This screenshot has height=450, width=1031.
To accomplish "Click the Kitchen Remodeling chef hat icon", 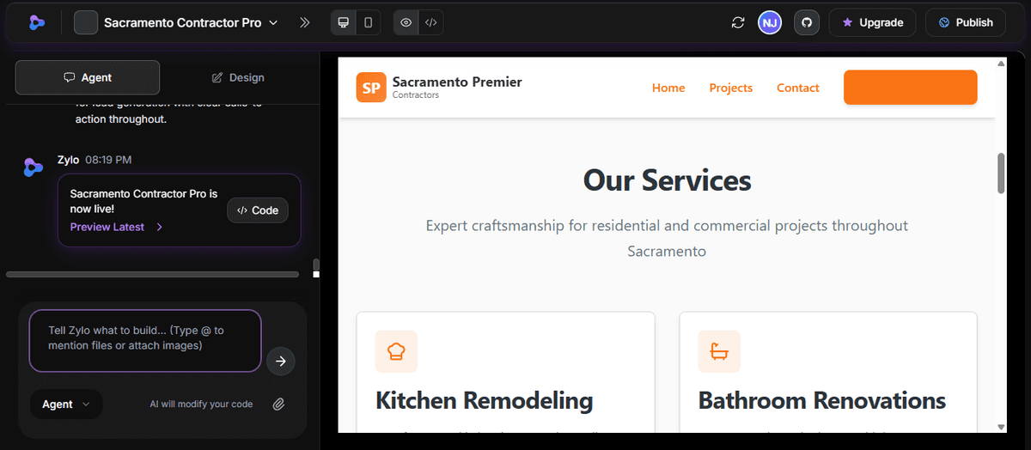I will coord(396,351).
